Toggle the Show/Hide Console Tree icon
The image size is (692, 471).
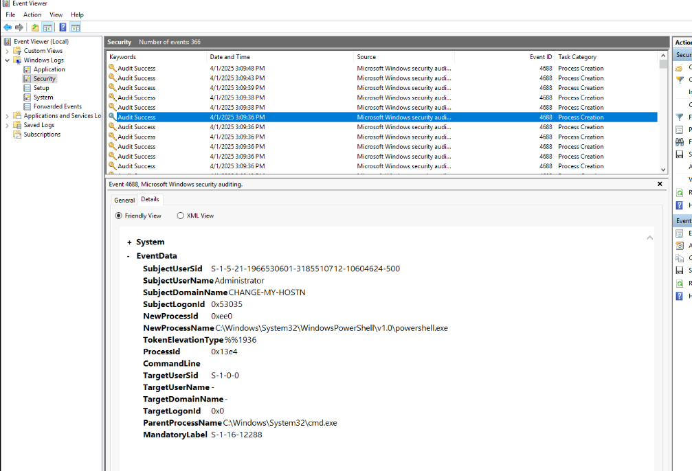pyautogui.click(x=47, y=27)
